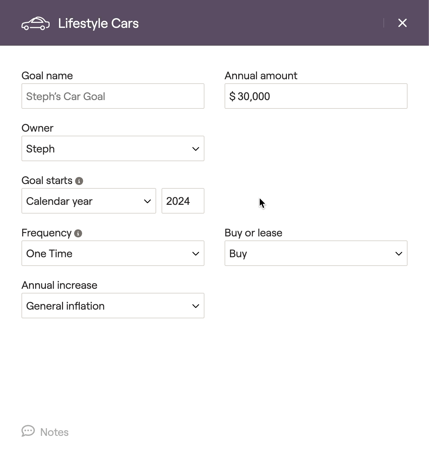
Task: Open the Owner dropdown showing Steph
Action: (113, 148)
